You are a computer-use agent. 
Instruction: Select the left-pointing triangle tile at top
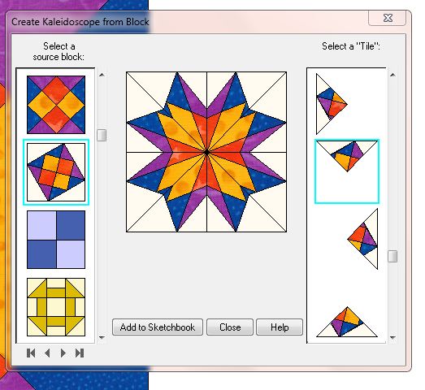(x=332, y=104)
